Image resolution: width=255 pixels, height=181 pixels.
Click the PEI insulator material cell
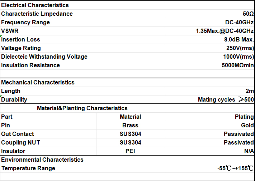coord(130,151)
